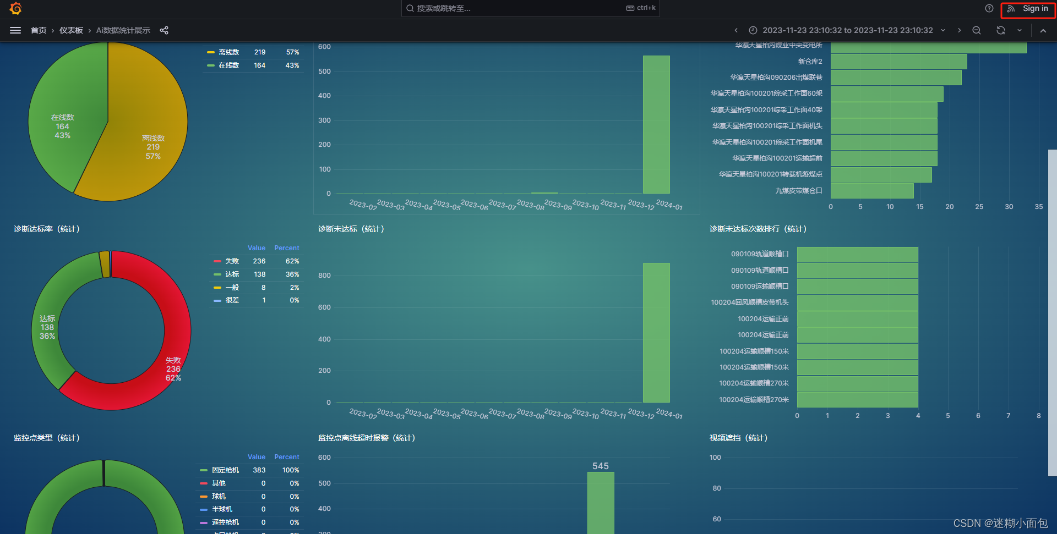Image resolution: width=1057 pixels, height=534 pixels.
Task: Open 监控点类型（统计）panel title
Action: [x=47, y=438]
